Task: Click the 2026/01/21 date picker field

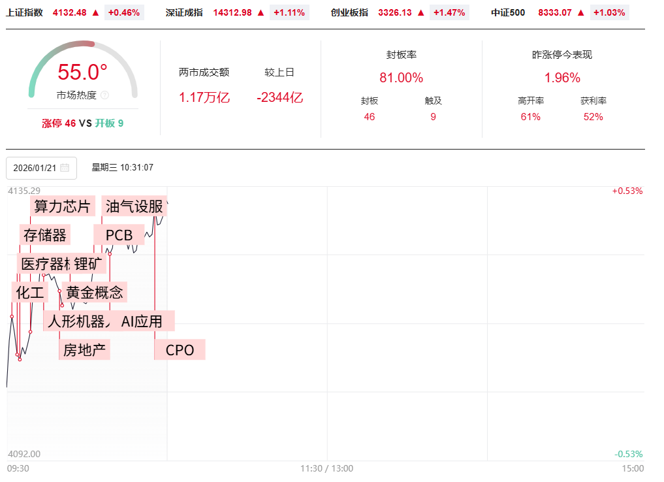Action: coord(35,168)
